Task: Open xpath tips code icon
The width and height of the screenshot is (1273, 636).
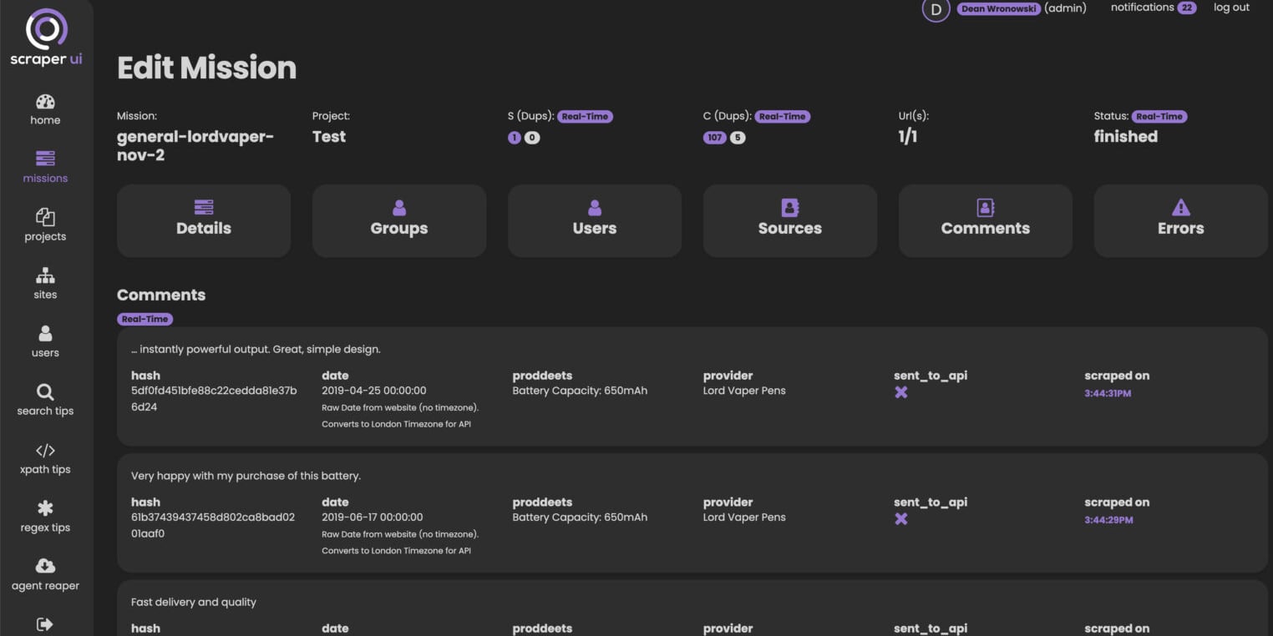Action: 45,450
